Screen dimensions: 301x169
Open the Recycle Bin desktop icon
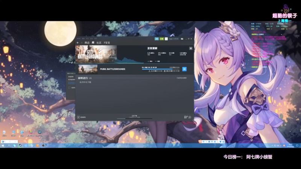(x=4, y=133)
